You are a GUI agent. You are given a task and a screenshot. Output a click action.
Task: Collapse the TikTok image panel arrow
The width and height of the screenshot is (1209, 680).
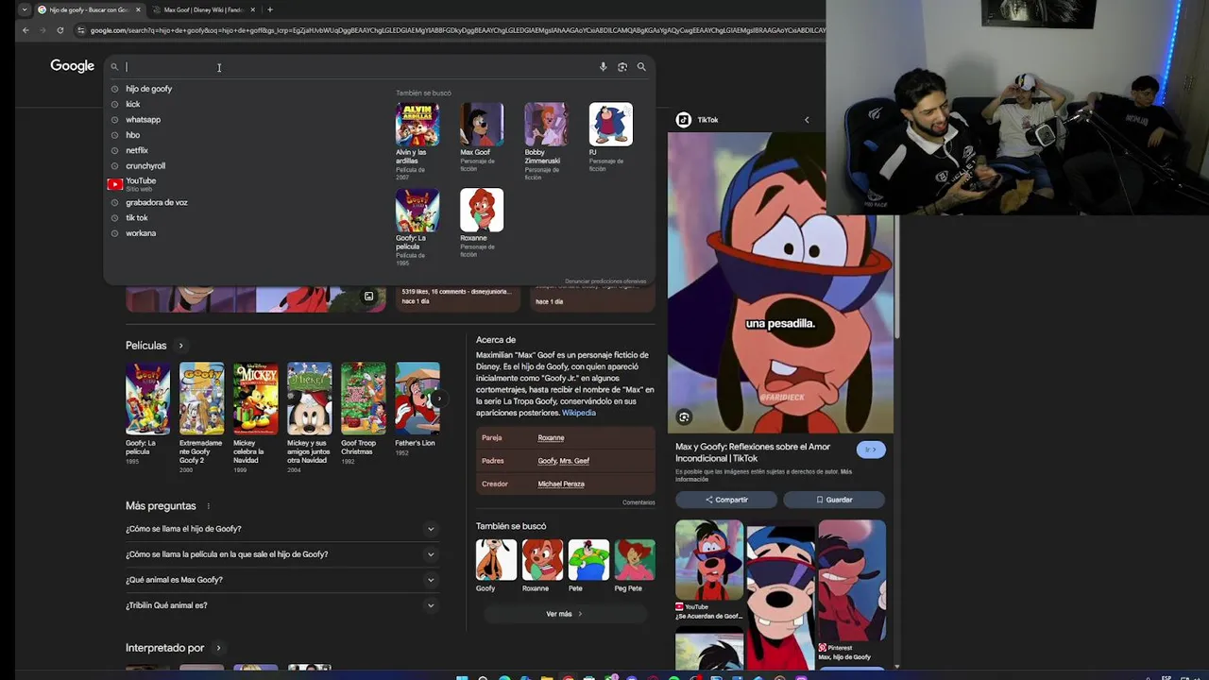807,120
